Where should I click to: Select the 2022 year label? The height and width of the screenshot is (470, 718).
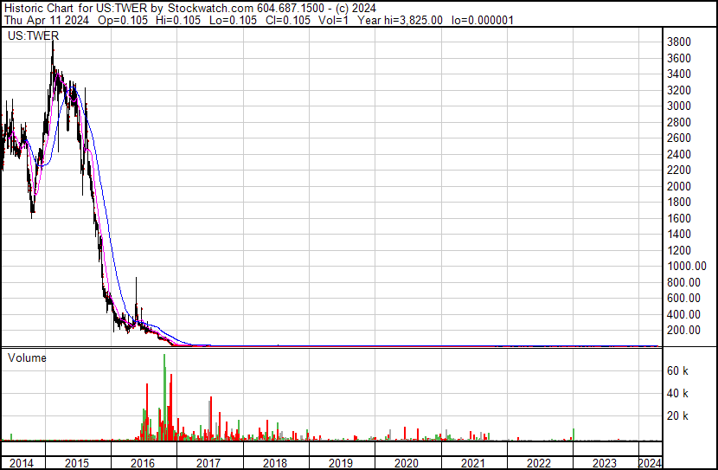pyautogui.click(x=539, y=463)
